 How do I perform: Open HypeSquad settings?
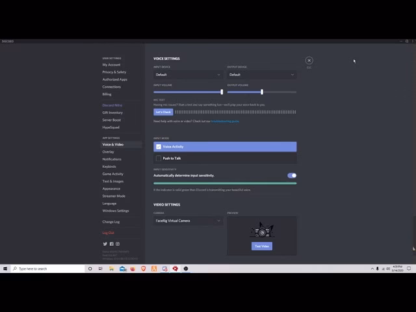(x=111, y=127)
